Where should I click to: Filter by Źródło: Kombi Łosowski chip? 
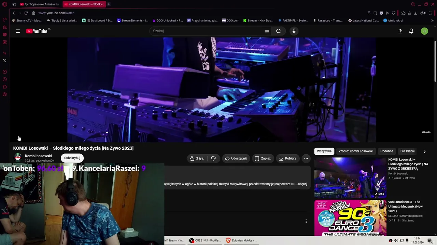pyautogui.click(x=356, y=151)
